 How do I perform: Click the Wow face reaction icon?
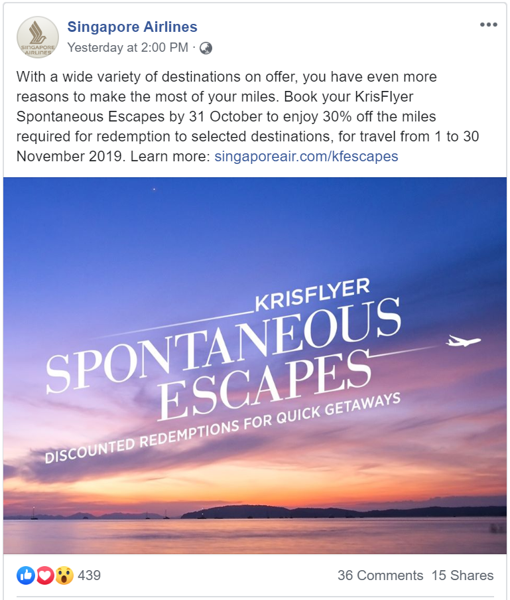tap(64, 575)
